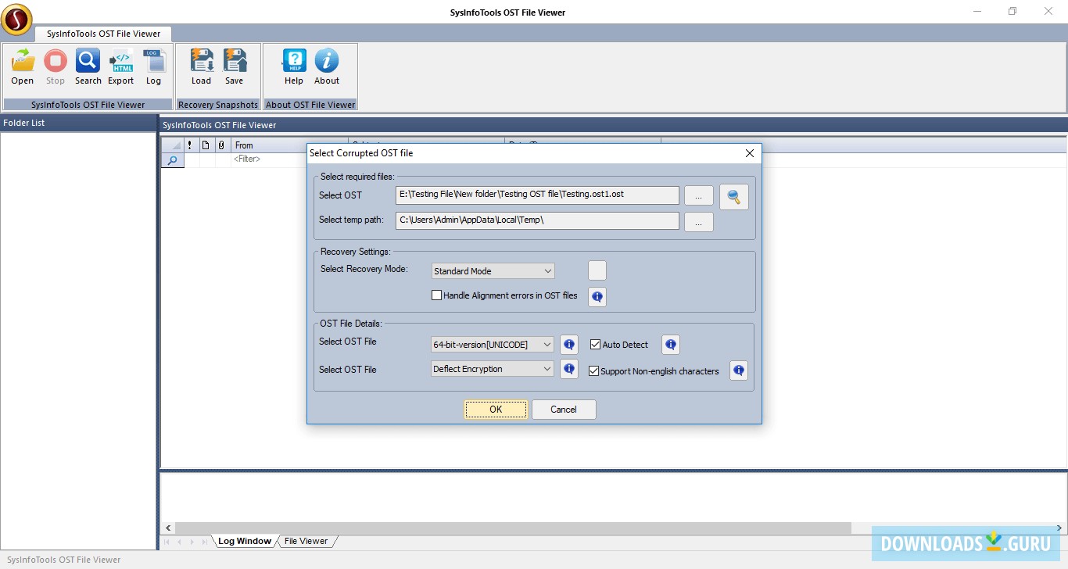Click the Search toolbar icon
The image size is (1068, 569).
point(88,66)
